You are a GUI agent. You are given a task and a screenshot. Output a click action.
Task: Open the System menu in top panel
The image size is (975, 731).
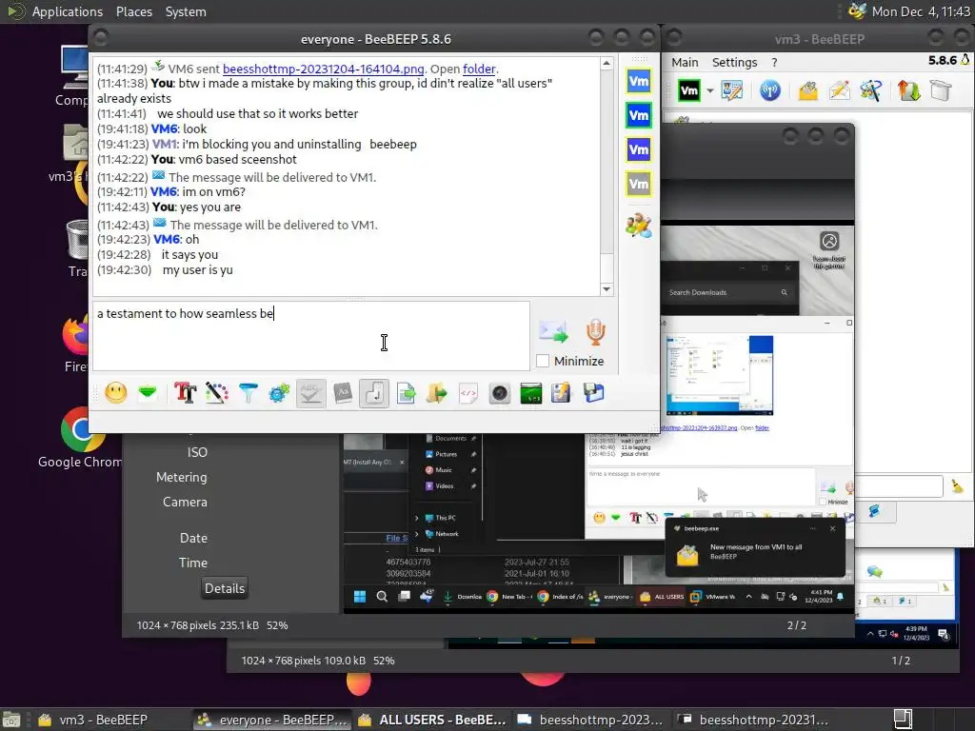click(186, 11)
